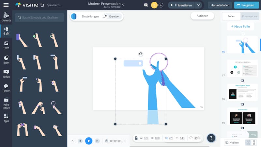Toggle the aspect ratio lock icon
Image resolution: width=261 pixels, height=147 pixels.
pos(136,138)
